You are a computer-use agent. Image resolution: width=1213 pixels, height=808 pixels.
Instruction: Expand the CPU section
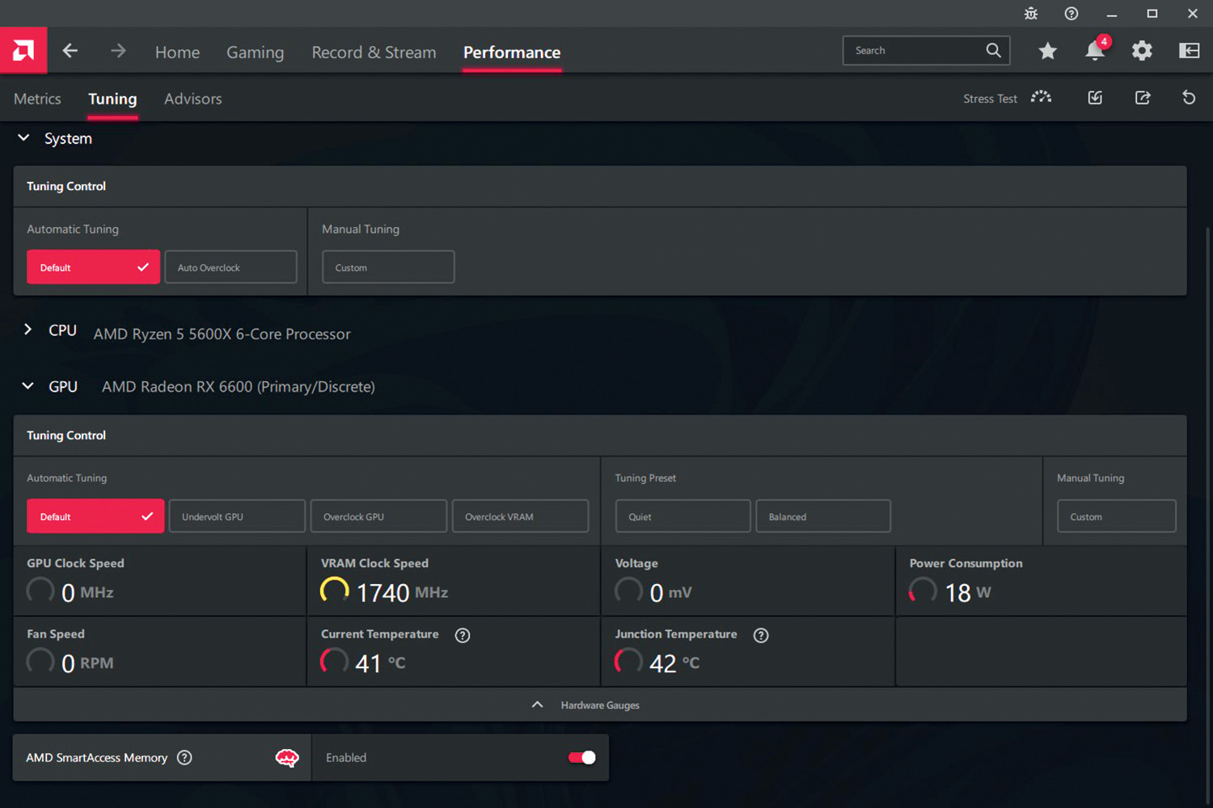(28, 330)
